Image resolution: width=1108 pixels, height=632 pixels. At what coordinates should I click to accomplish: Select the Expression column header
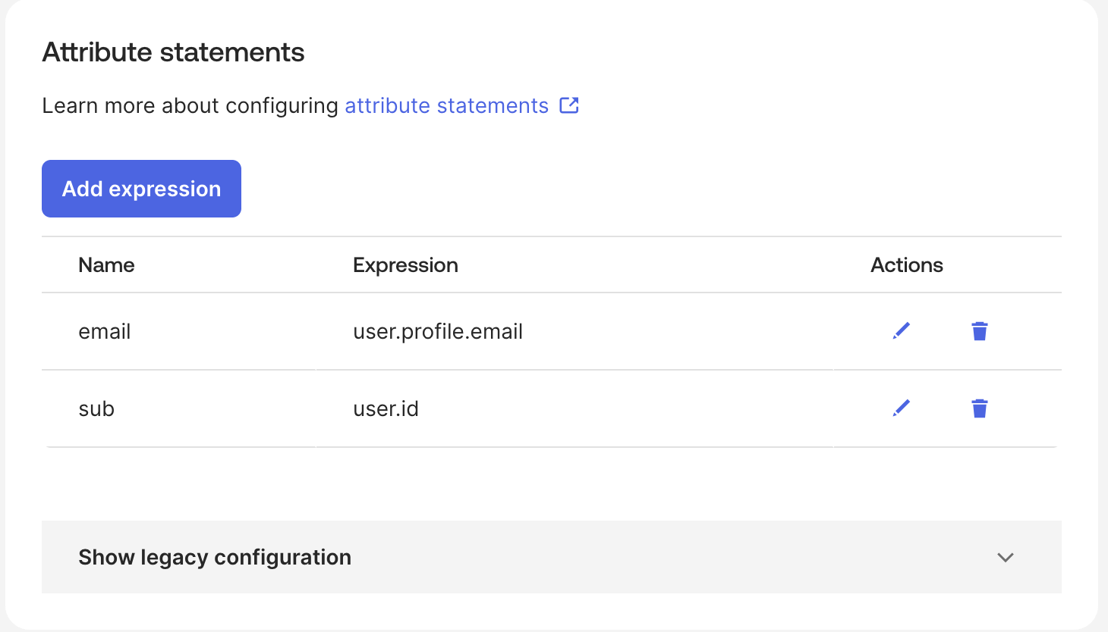tap(405, 264)
